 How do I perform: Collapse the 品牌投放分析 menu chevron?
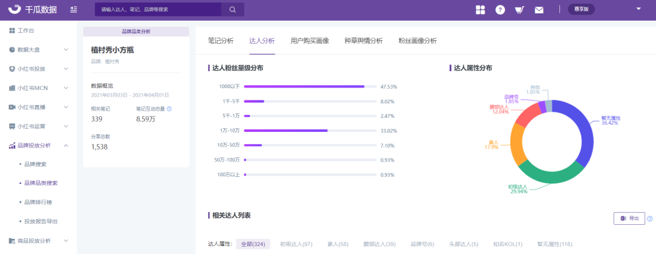pos(66,145)
